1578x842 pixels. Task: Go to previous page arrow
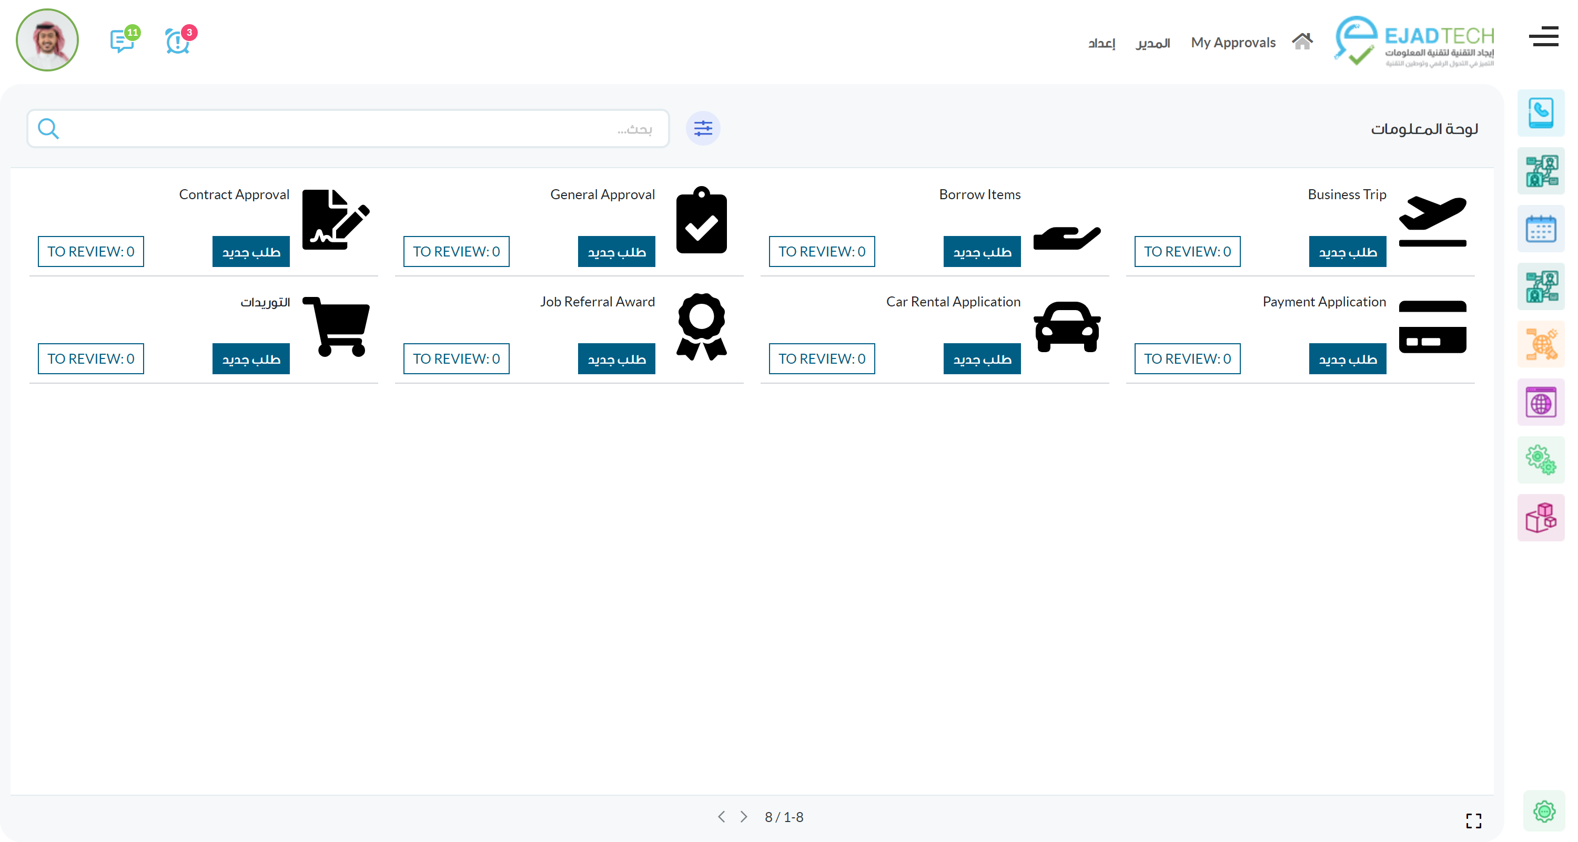point(722,817)
